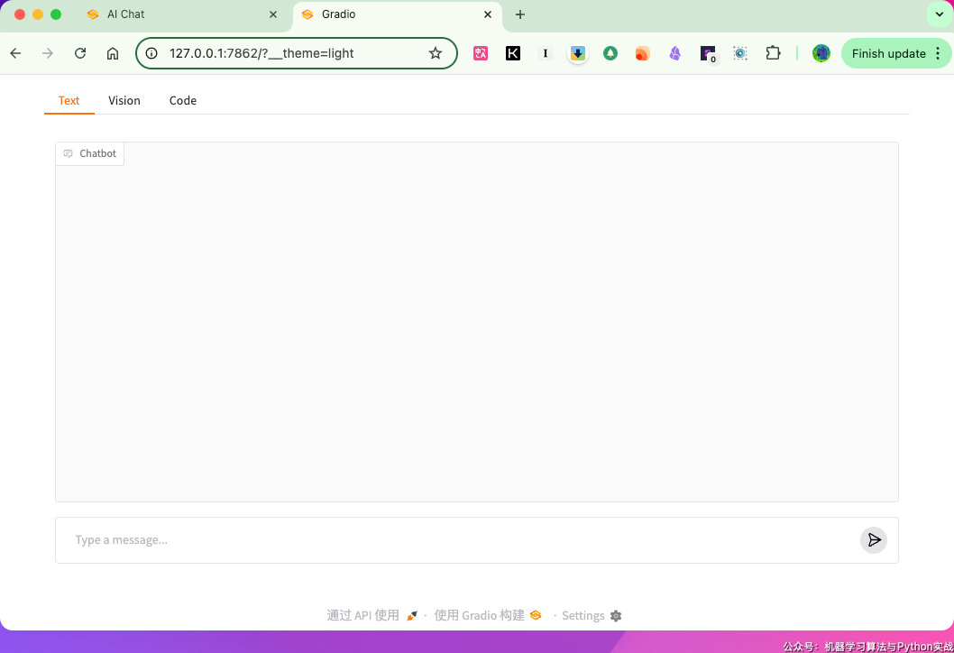
Task: Open the black K extension
Action: pos(513,53)
